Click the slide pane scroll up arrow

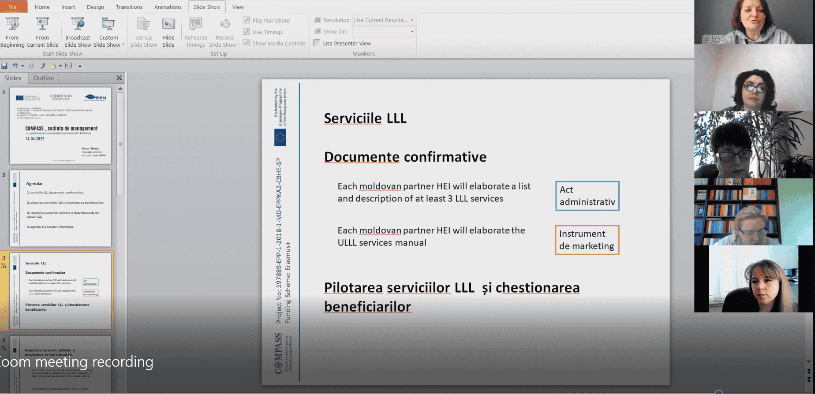click(x=120, y=89)
